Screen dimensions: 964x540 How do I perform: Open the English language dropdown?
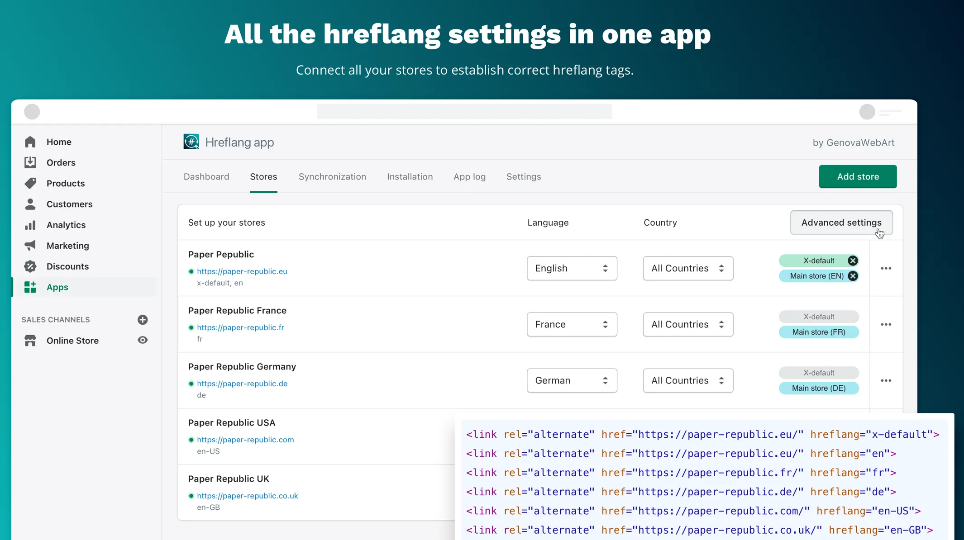(572, 268)
